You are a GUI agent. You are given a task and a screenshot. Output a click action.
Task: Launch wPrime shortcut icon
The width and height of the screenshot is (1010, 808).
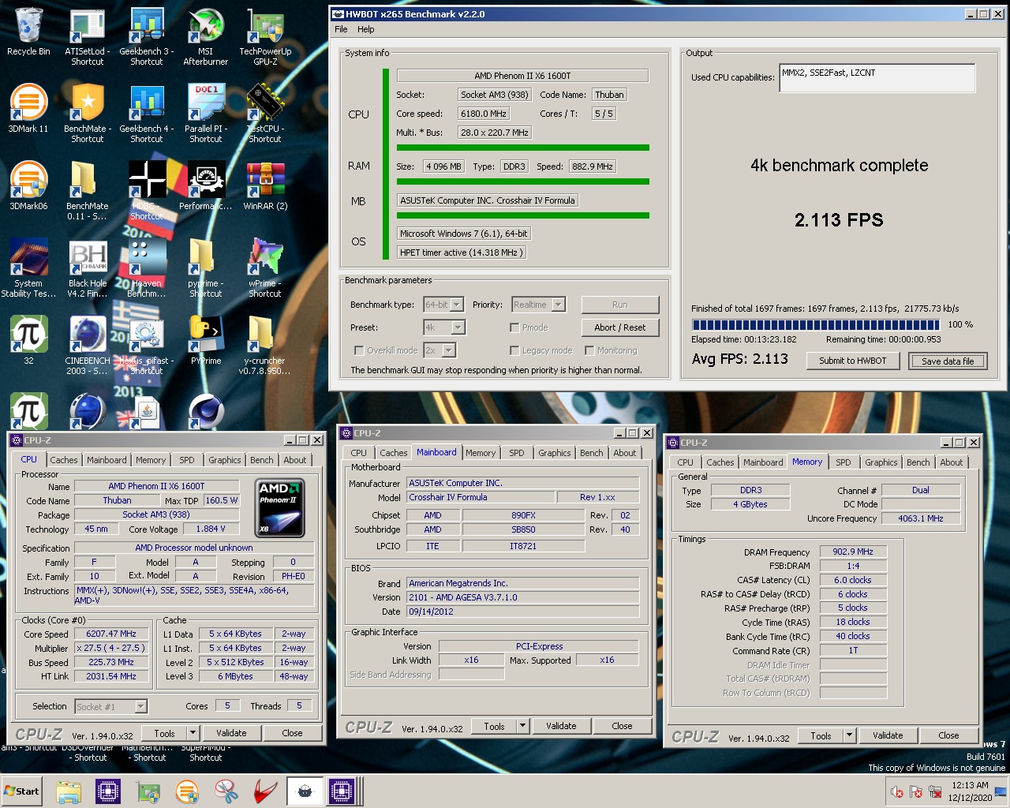[x=265, y=269]
